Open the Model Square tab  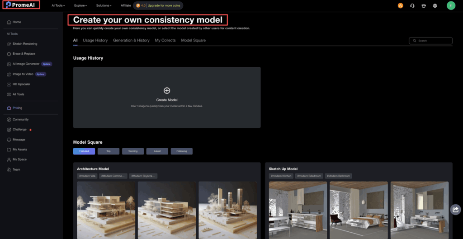[x=194, y=40]
